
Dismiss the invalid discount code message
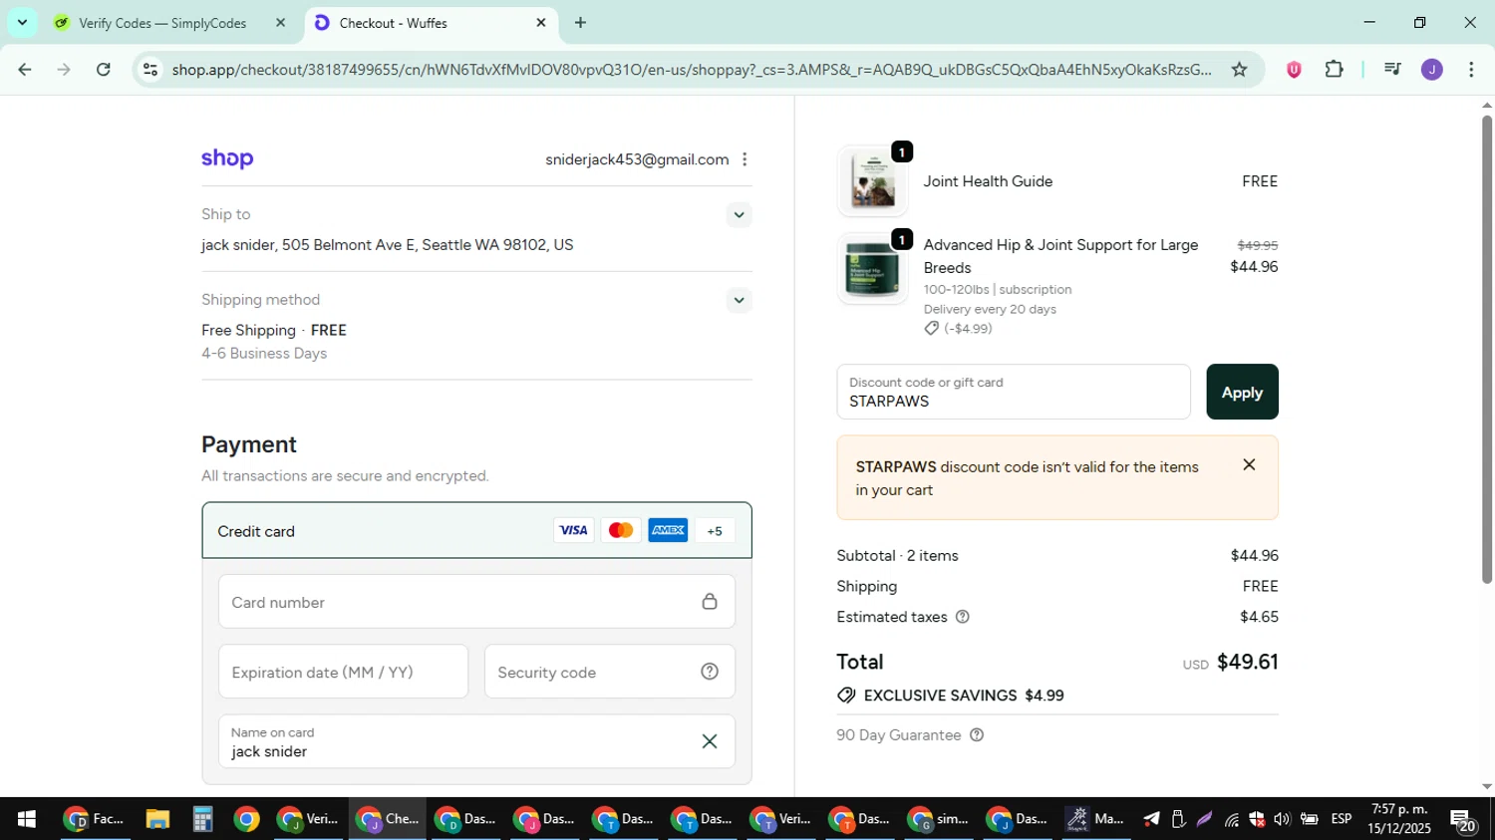[x=1249, y=464]
